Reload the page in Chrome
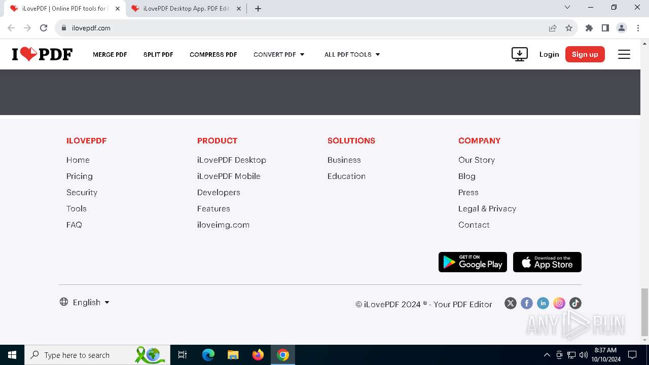Image resolution: width=649 pixels, height=365 pixels. (x=44, y=28)
